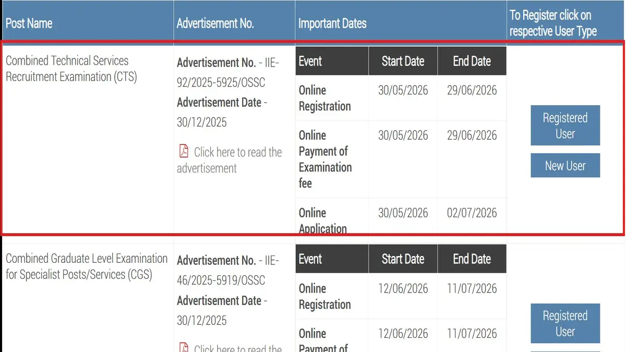The width and height of the screenshot is (626, 352).
Task: Click Combined Graduate Level Examination post name
Action: 87,266
